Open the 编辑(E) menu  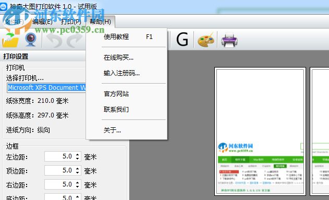(42, 21)
